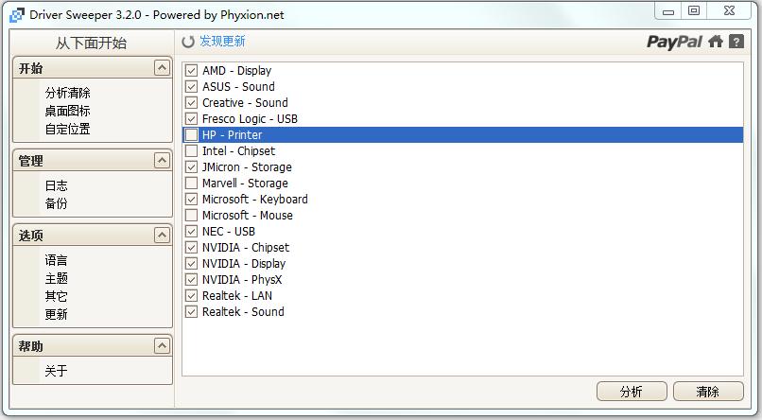Collapse the 帮助 panel section
Image resolution: width=762 pixels, height=420 pixels.
pos(162,347)
